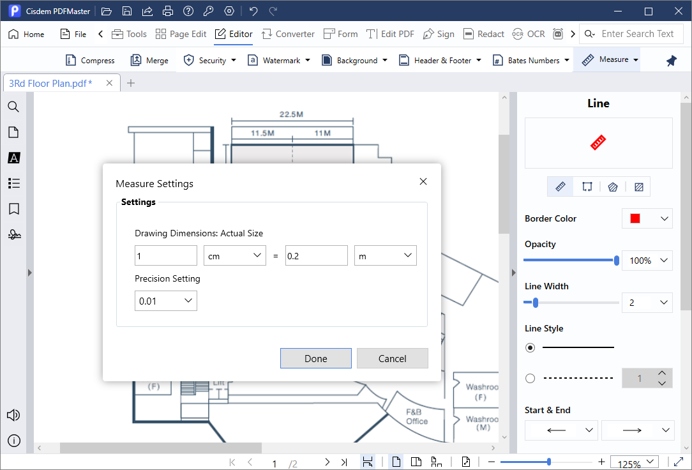Viewport: 692px width, 470px height.
Task: Open the zoom level 125% dropdown
Action: (x=635, y=462)
